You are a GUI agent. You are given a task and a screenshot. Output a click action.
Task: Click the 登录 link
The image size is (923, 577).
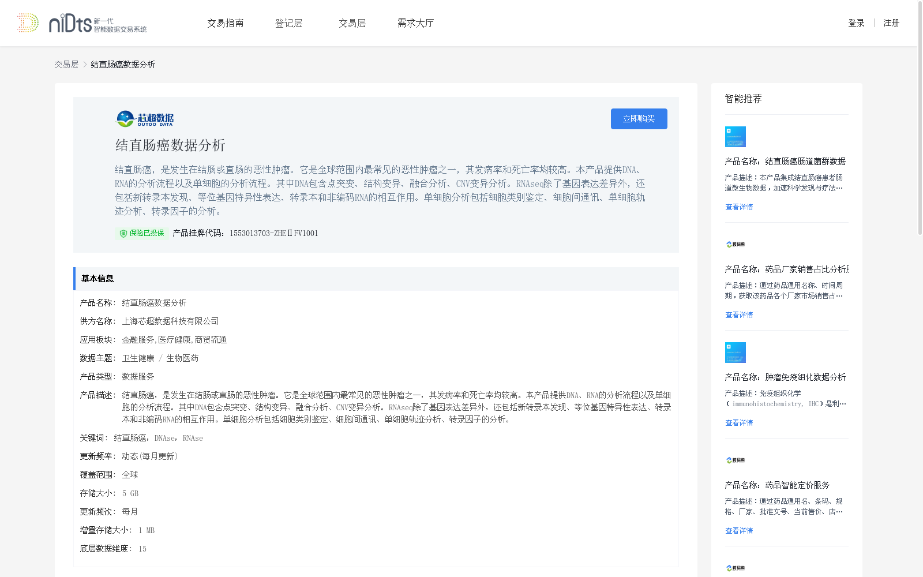point(856,23)
